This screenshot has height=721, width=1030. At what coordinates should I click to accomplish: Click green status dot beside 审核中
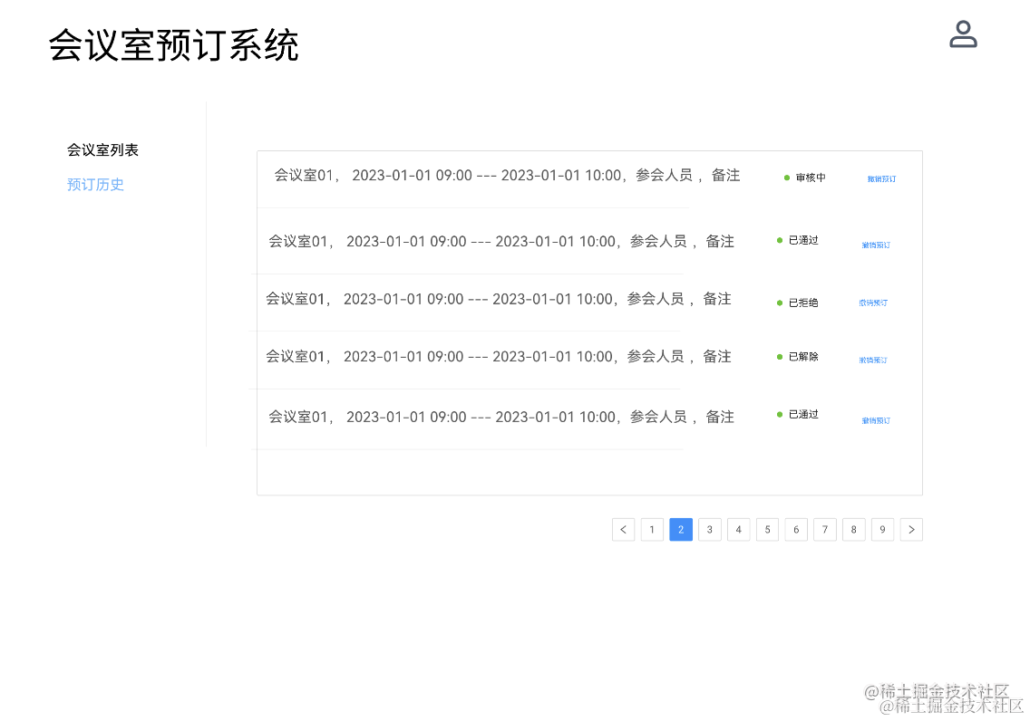click(x=787, y=178)
